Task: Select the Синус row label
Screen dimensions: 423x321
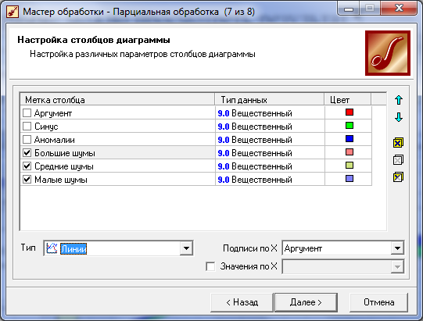Action: point(46,127)
